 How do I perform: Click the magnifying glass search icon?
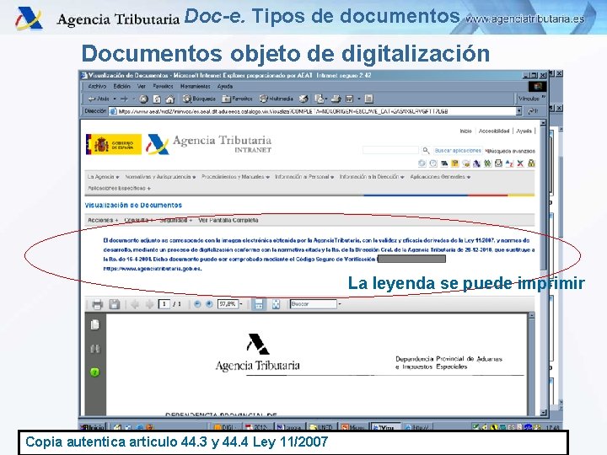point(426,150)
